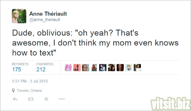191x111 pixels.
Task: Open the @anne_theriault handle link
Action: [45, 20]
